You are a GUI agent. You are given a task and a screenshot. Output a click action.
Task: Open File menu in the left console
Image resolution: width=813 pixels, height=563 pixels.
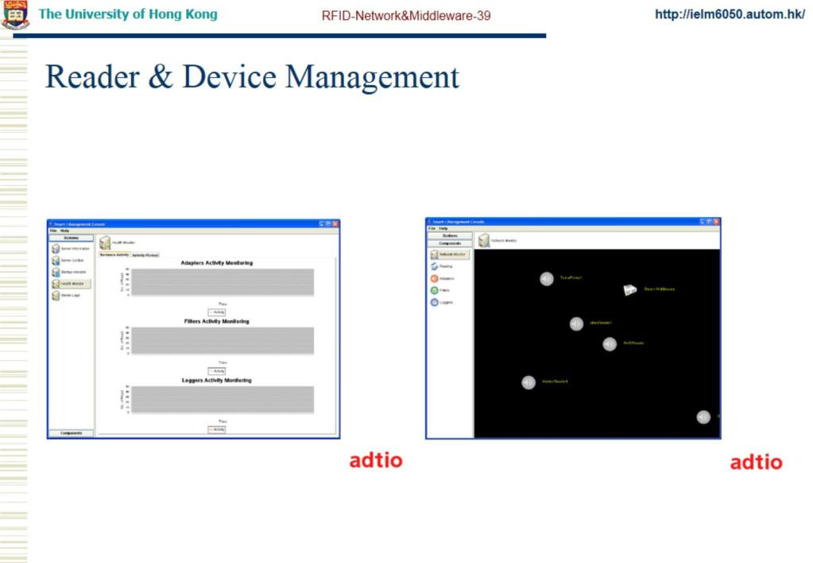point(53,231)
